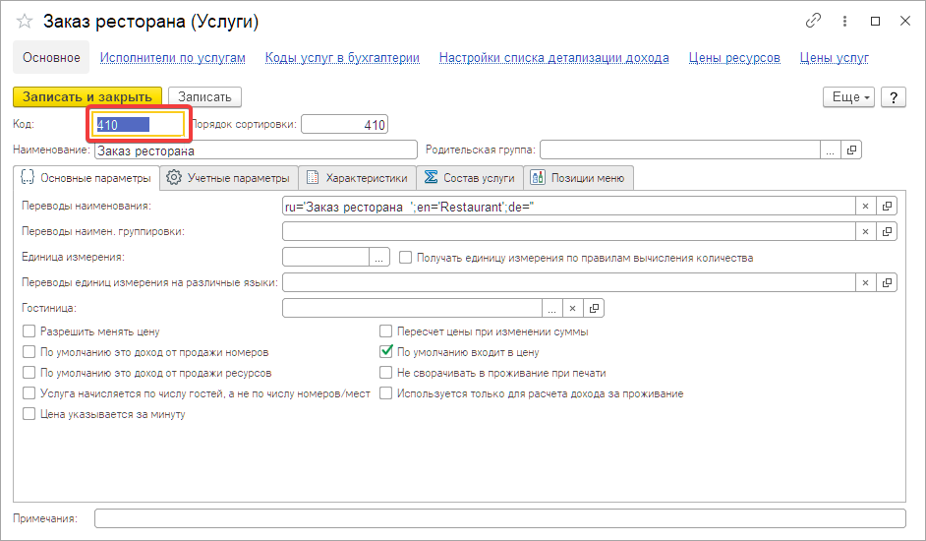926x541 pixels.
Task: Click the Примечания input field
Action: pos(499,518)
